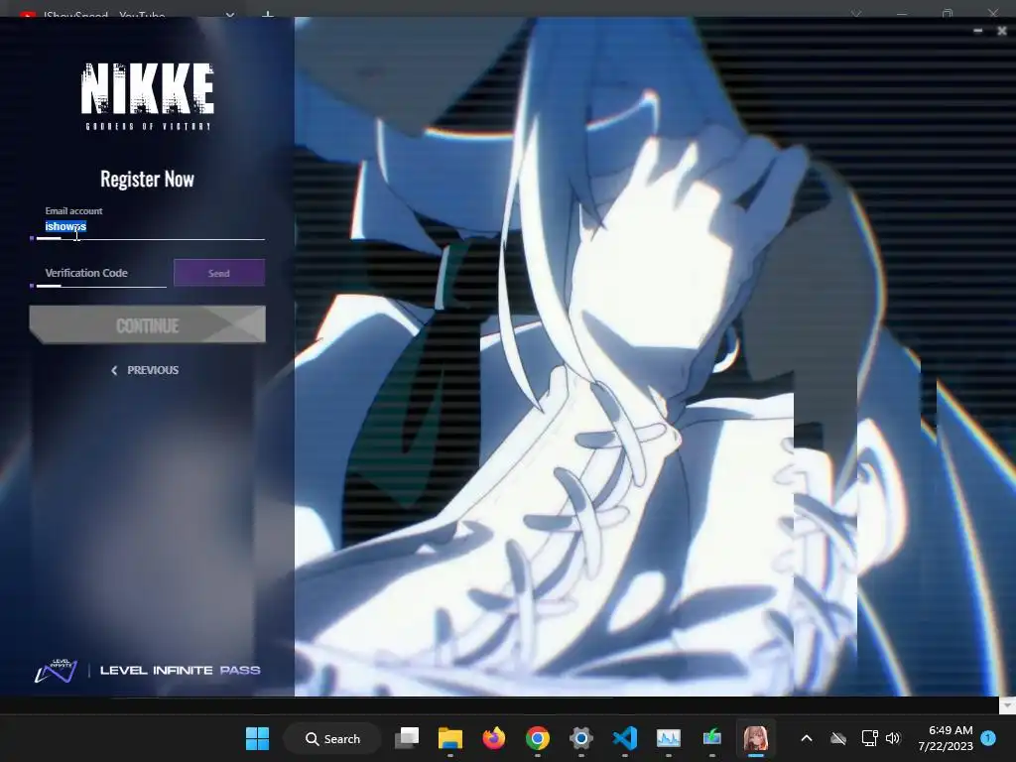This screenshot has width=1016, height=762.
Task: Show hidden system tray icons
Action: pos(807,738)
